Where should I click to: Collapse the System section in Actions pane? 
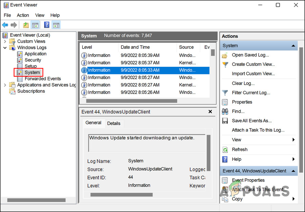293,46
